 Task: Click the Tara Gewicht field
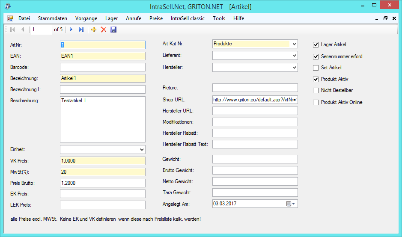(255, 193)
